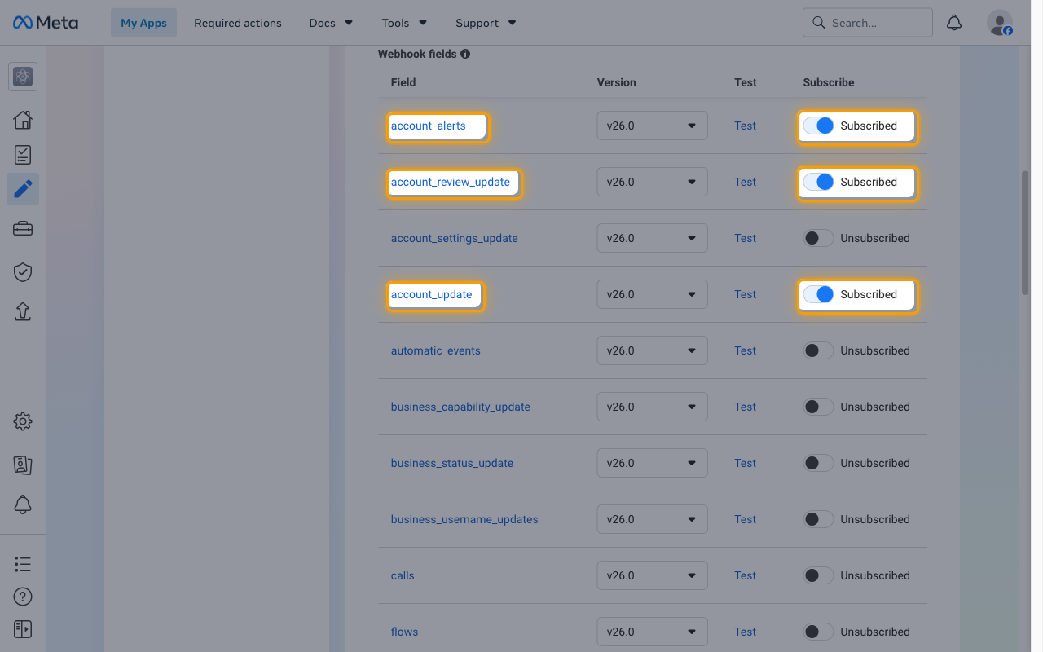Image resolution: width=1043 pixels, height=652 pixels.
Task: Focus the Search input field
Action: click(868, 23)
